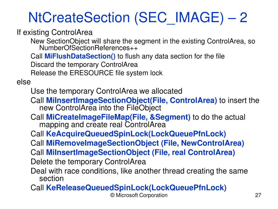Viewport: 278px width, 209px height.
Task: Click 'Deal with race conditions' bullet
Action: coord(139,174)
